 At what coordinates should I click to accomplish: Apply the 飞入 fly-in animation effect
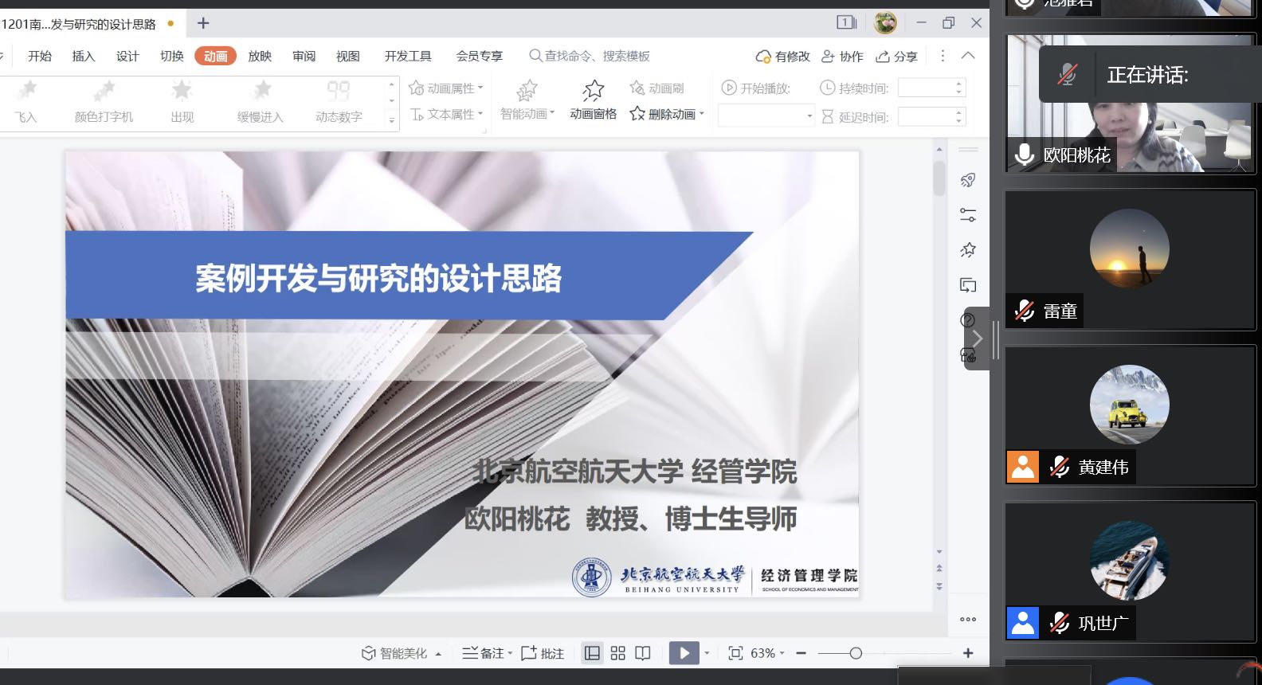(26, 101)
